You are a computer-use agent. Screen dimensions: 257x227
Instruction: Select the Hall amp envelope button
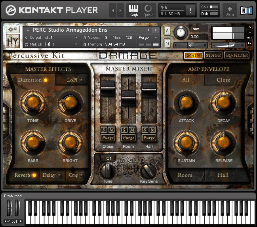[x=223, y=175]
